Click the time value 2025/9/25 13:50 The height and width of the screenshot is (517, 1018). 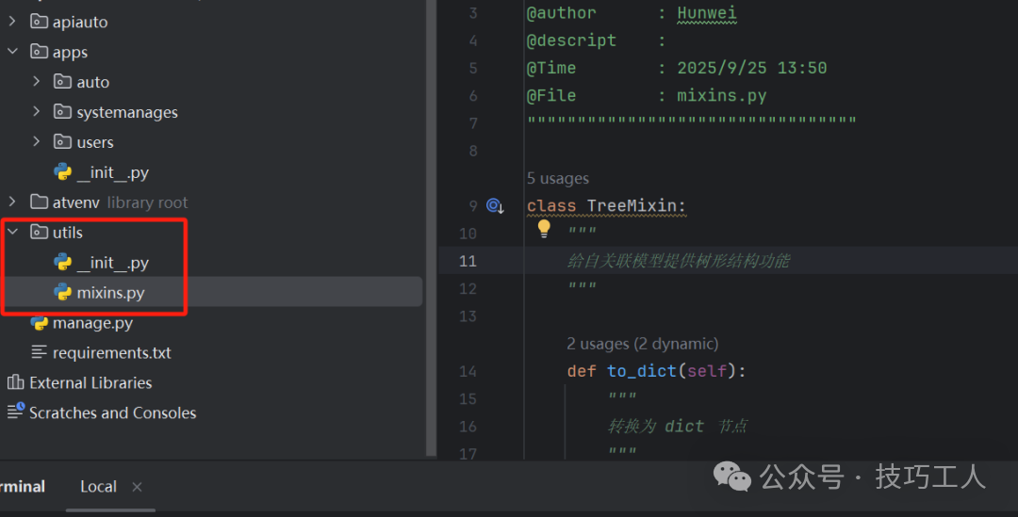752,68
